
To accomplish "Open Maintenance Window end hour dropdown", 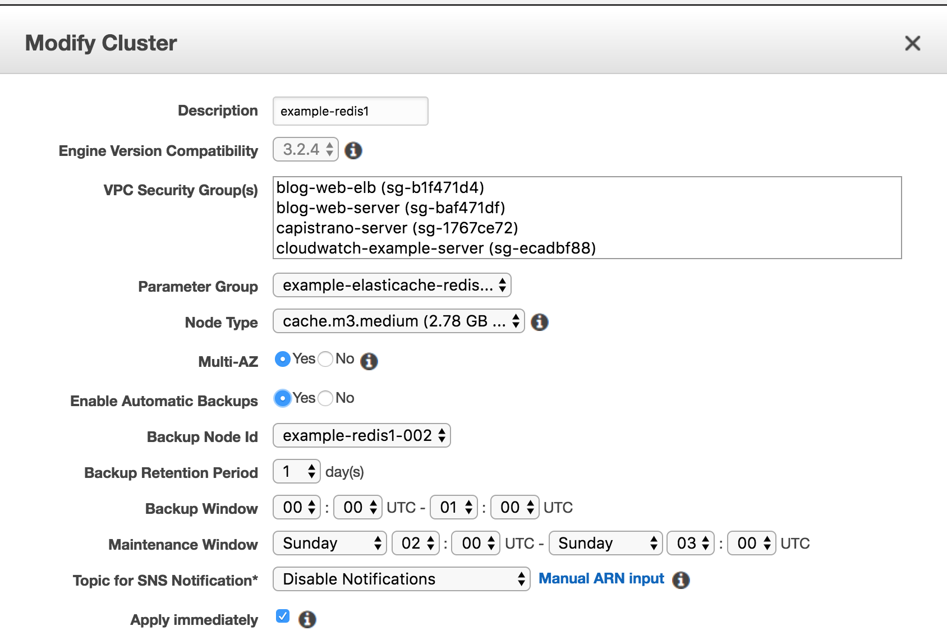I will (691, 543).
